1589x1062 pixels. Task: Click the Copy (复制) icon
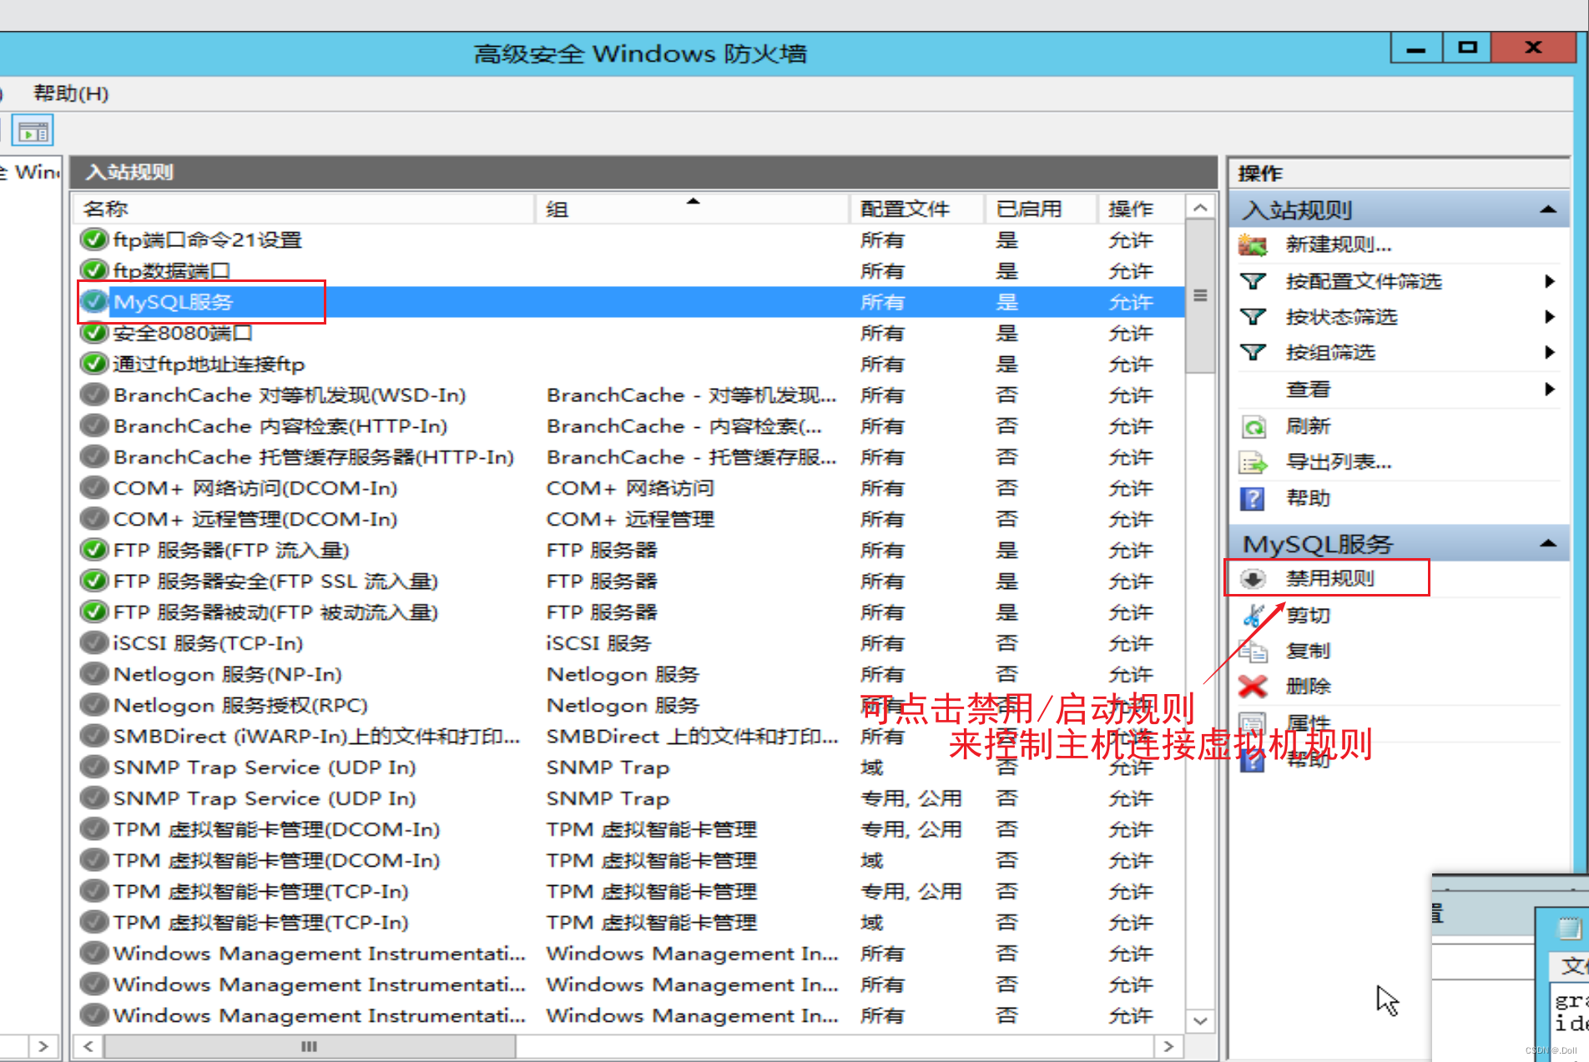(1254, 651)
